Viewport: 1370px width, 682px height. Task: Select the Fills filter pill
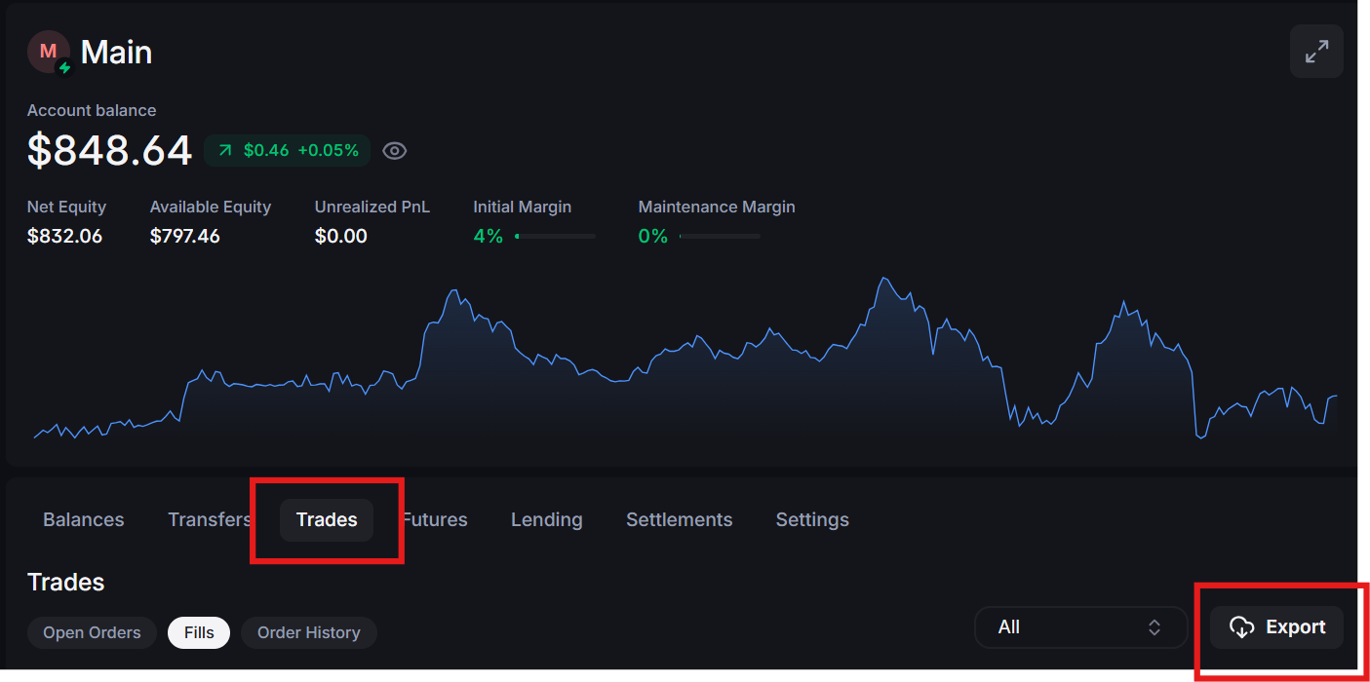199,632
